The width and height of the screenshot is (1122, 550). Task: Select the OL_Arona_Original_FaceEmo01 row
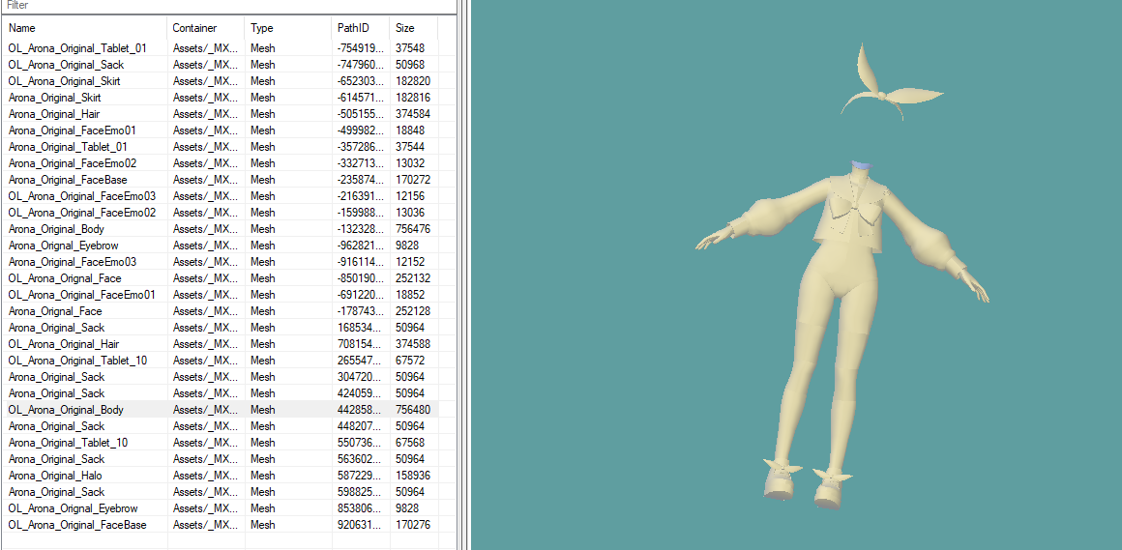[x=221, y=295]
